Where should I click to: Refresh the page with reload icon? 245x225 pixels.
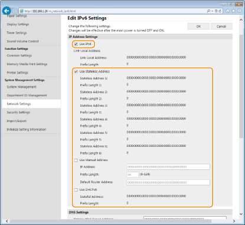[x=220, y=11]
